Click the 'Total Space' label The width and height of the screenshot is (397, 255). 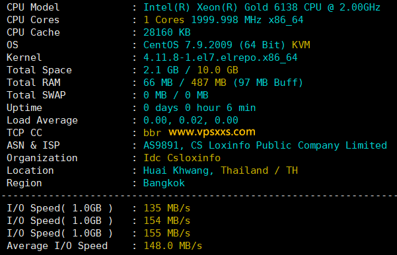pyautogui.click(x=39, y=70)
